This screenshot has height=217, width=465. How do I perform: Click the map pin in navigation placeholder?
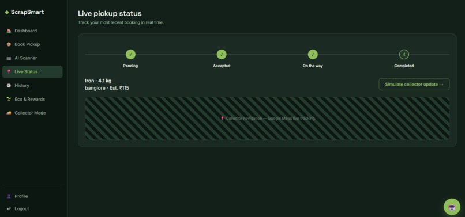click(223, 119)
